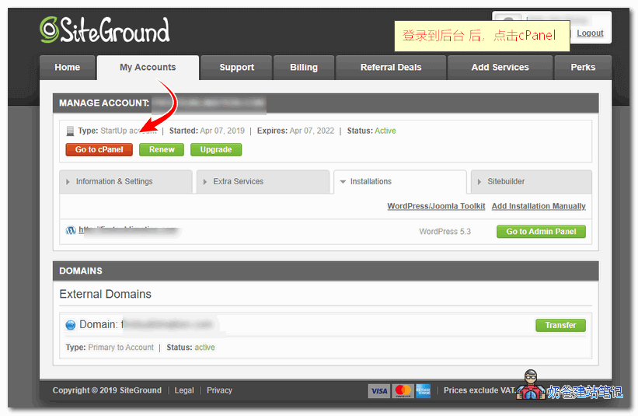Click the globe icon next to Domain
The image size is (638, 416).
70,325
